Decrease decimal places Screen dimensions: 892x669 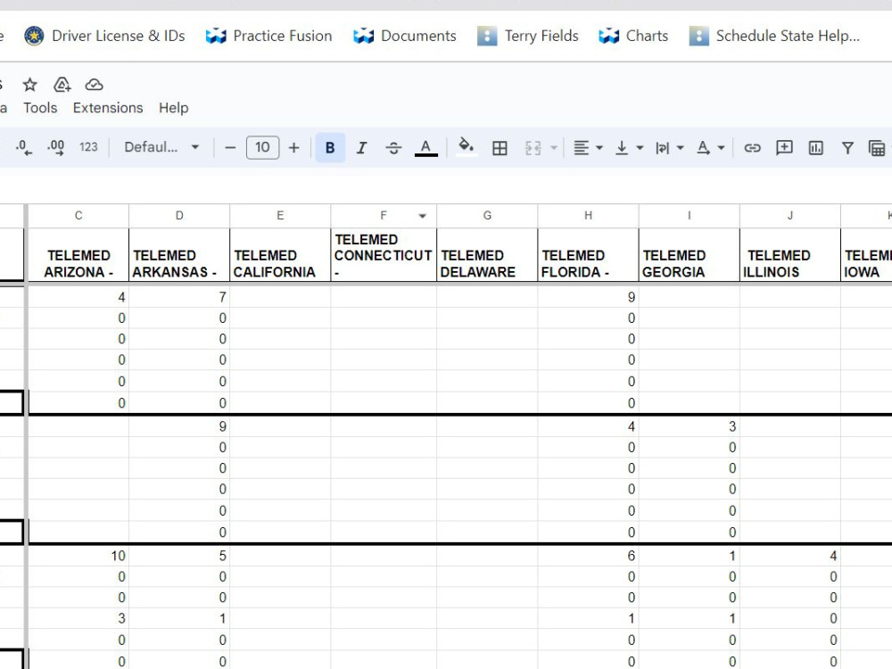pyautogui.click(x=23, y=147)
